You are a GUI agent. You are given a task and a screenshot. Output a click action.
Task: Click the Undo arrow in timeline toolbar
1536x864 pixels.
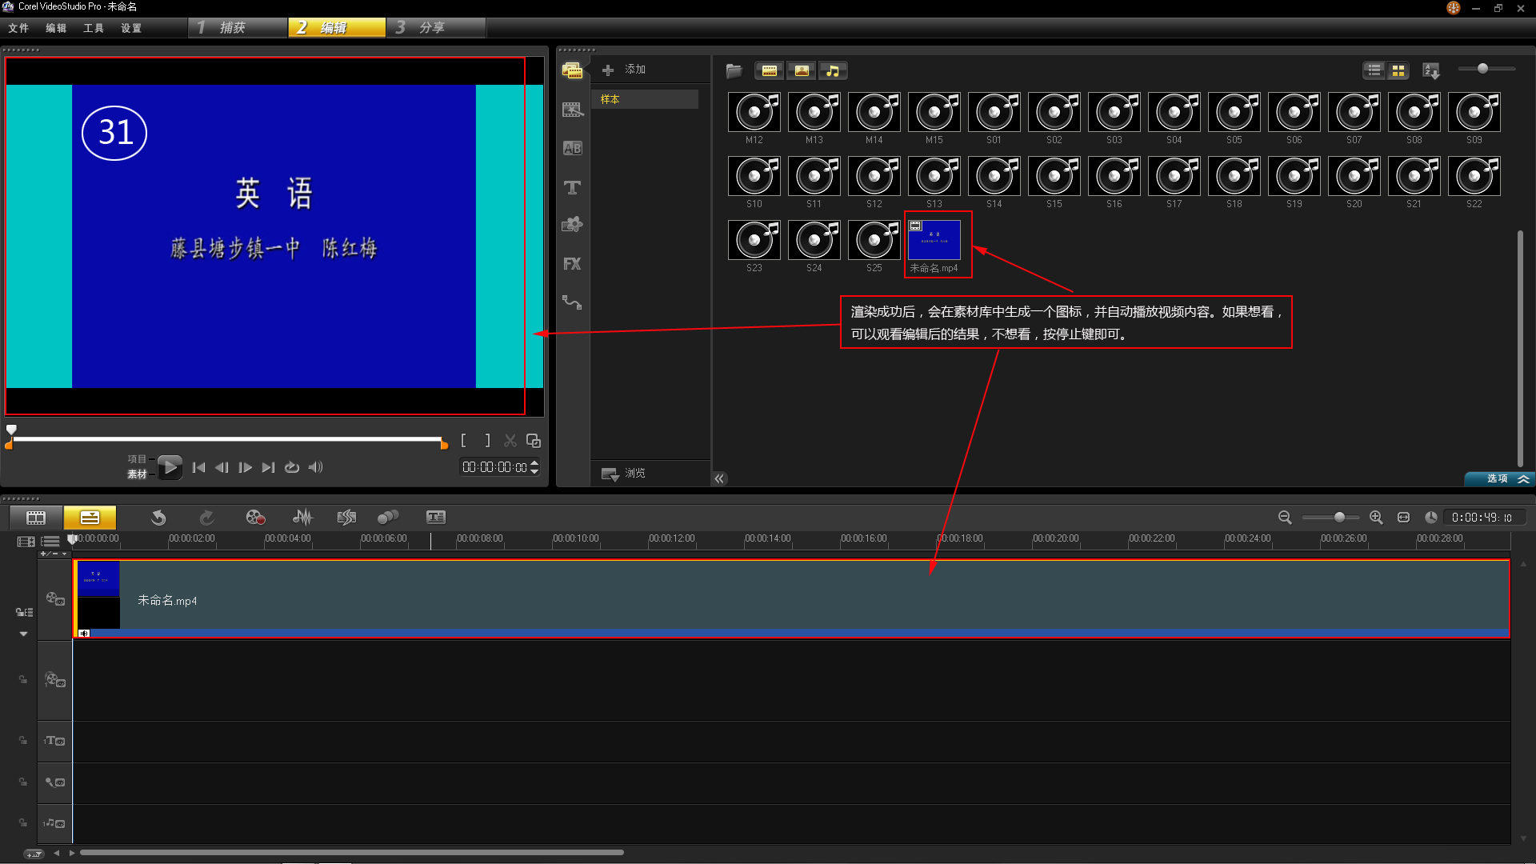point(158,518)
